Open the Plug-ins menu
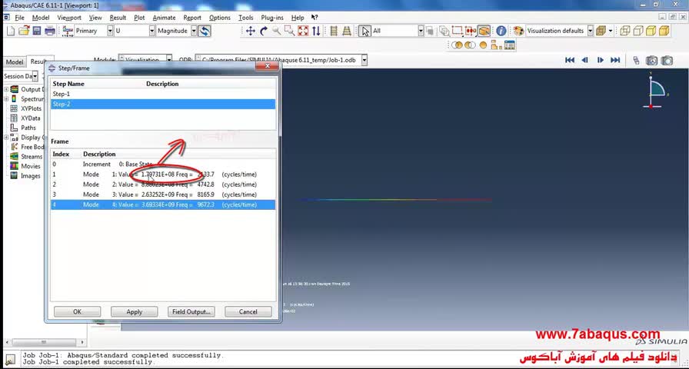Viewport: 689px width, 369px height. (272, 18)
